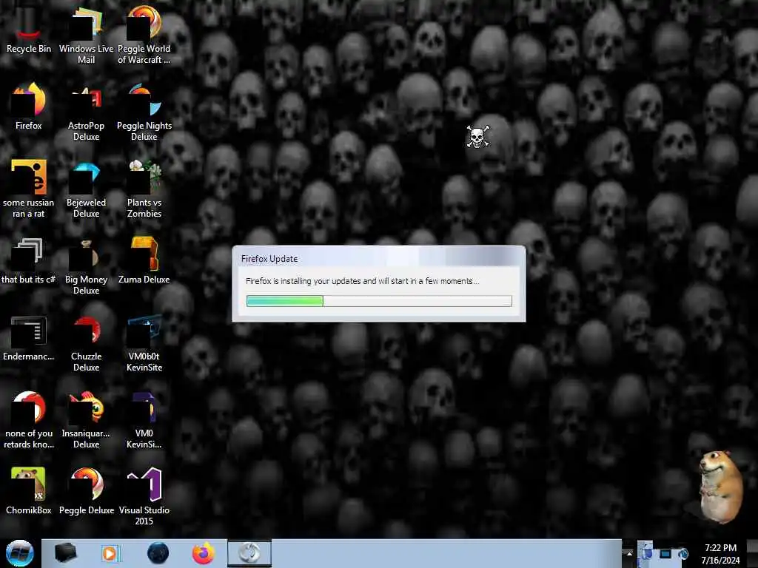Select the Firefox desktop shortcut
The height and width of the screenshot is (568, 758).
[x=29, y=105]
